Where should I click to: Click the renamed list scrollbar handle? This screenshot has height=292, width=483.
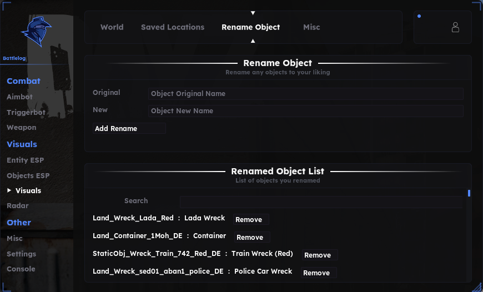click(x=469, y=193)
